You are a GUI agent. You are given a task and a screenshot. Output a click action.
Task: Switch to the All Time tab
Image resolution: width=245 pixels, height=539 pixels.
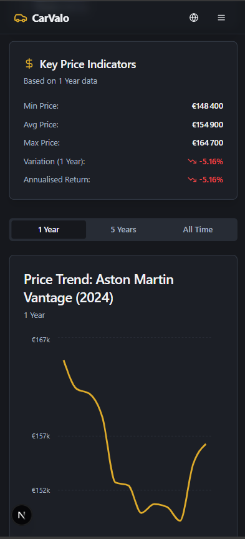click(x=198, y=230)
